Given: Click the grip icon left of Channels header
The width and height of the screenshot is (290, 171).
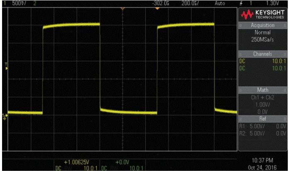Looking at the screenshot, I should (239, 54).
